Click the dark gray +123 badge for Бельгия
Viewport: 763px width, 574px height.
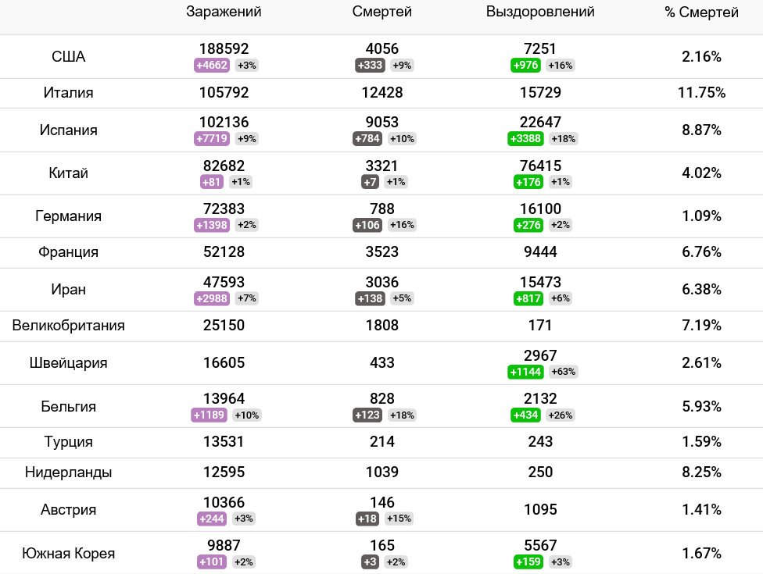[369, 415]
